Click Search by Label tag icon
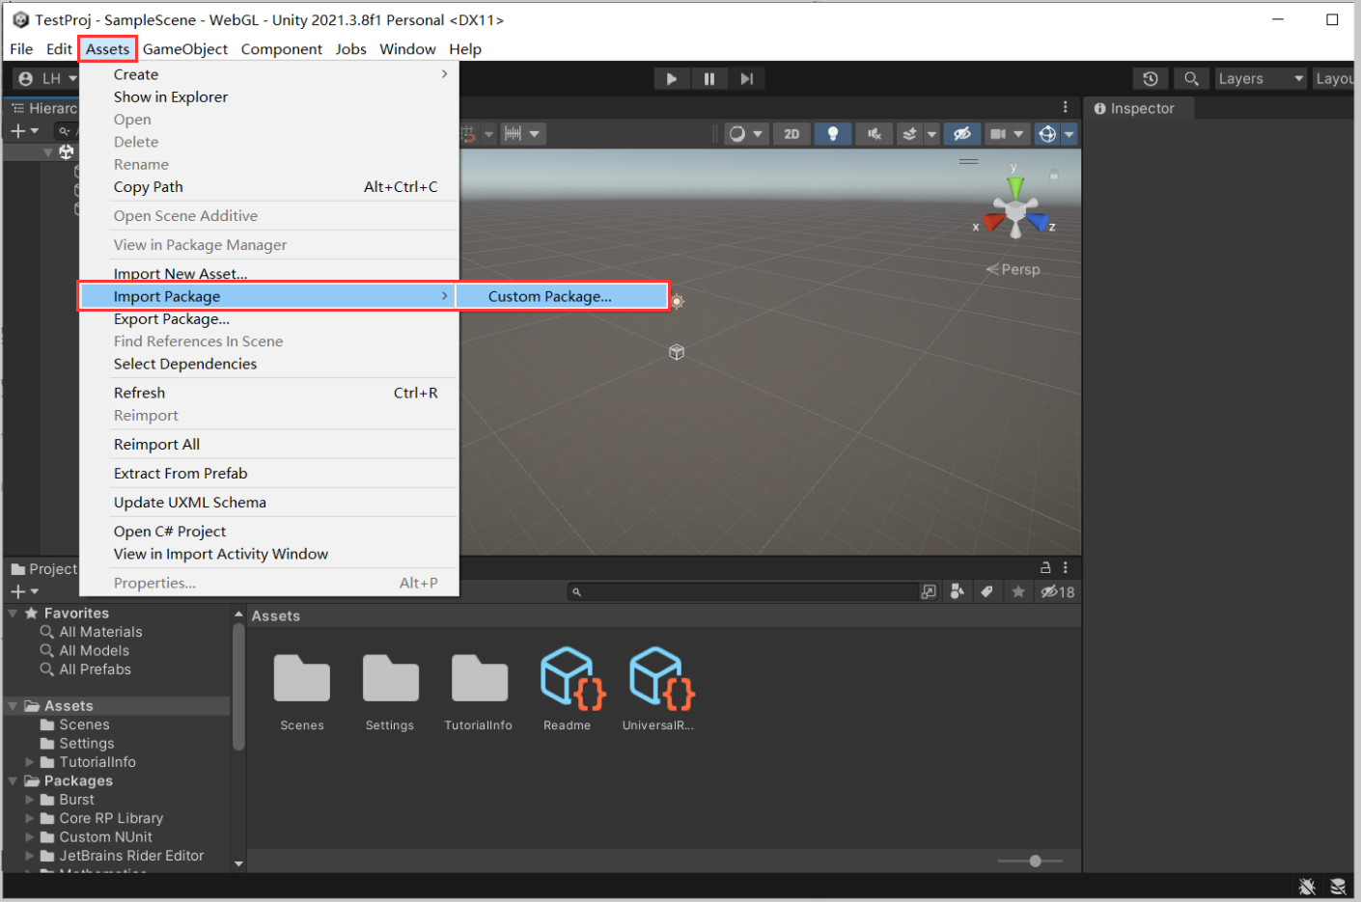Screen dimensions: 1361x902 pyautogui.click(x=986, y=591)
